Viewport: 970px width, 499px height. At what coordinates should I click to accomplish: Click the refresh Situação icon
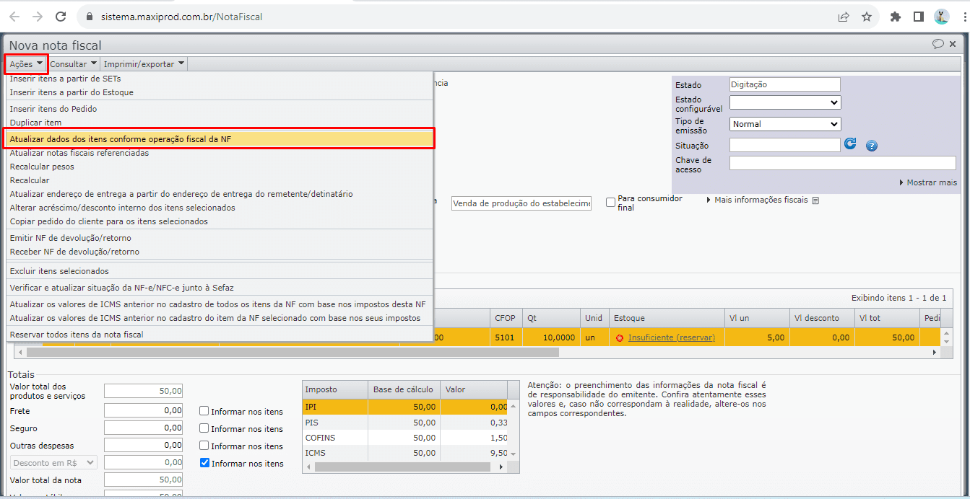[850, 144]
